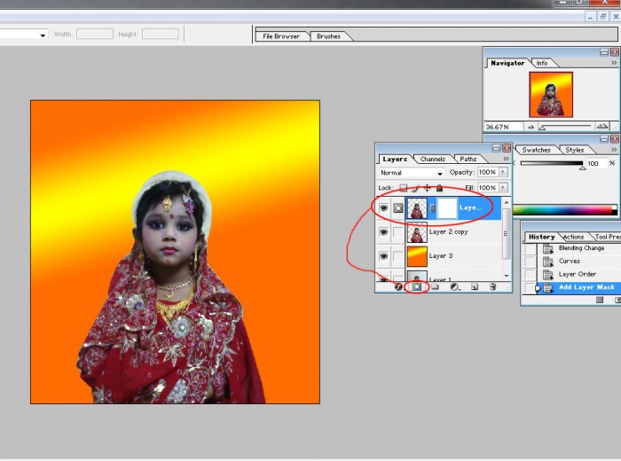
Task: Set history brush source for Blending Change
Action: click(x=530, y=248)
